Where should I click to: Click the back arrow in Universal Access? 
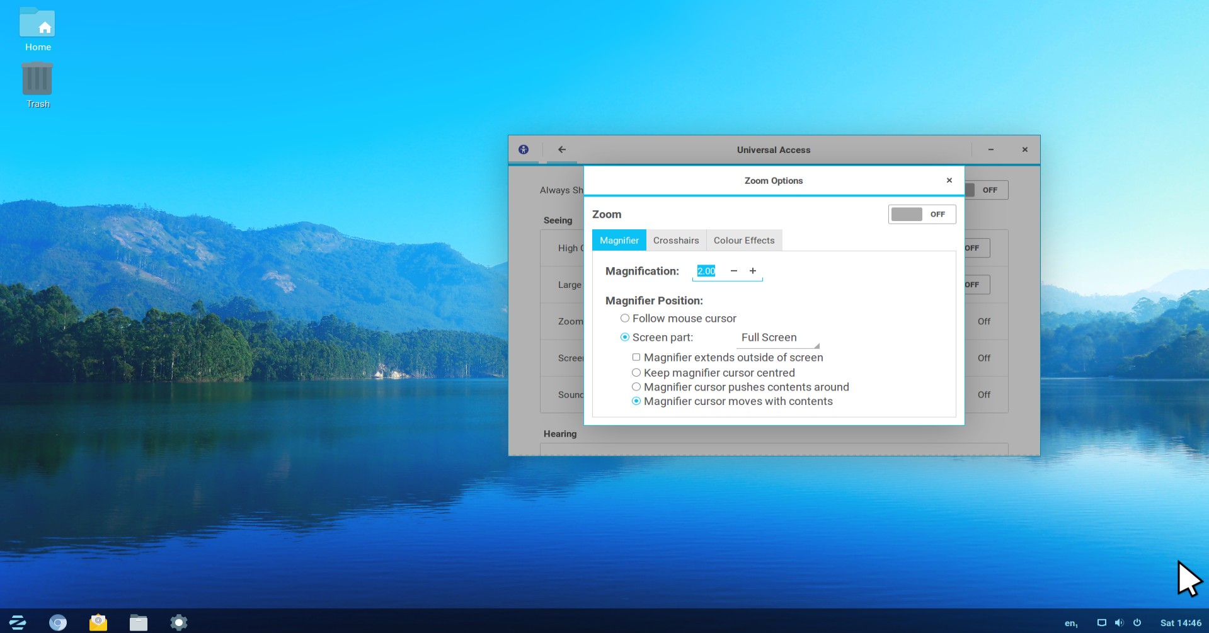(561, 150)
